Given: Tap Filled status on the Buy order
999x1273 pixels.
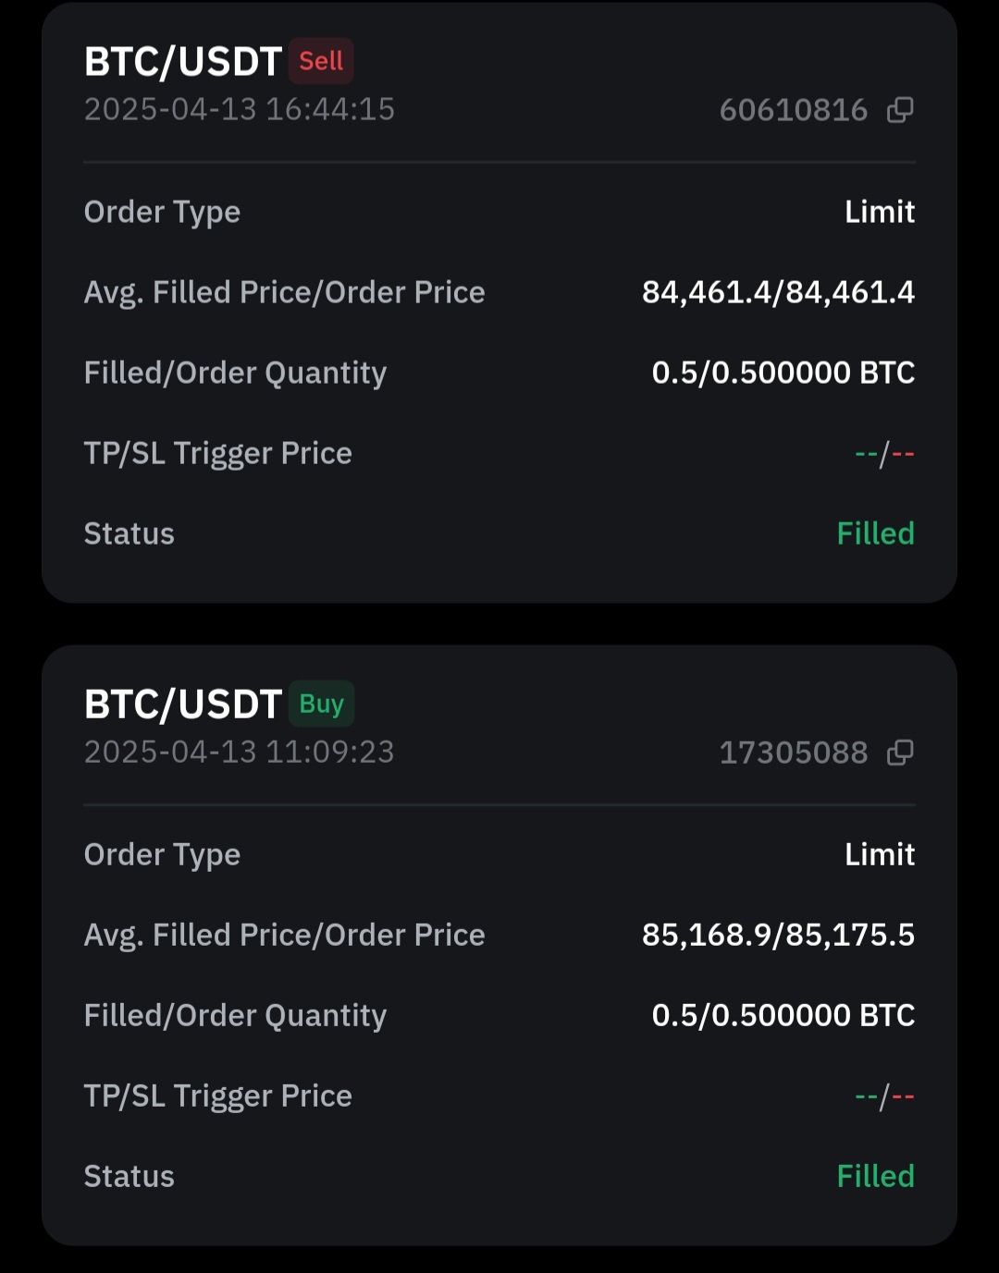Looking at the screenshot, I should (x=875, y=1176).
